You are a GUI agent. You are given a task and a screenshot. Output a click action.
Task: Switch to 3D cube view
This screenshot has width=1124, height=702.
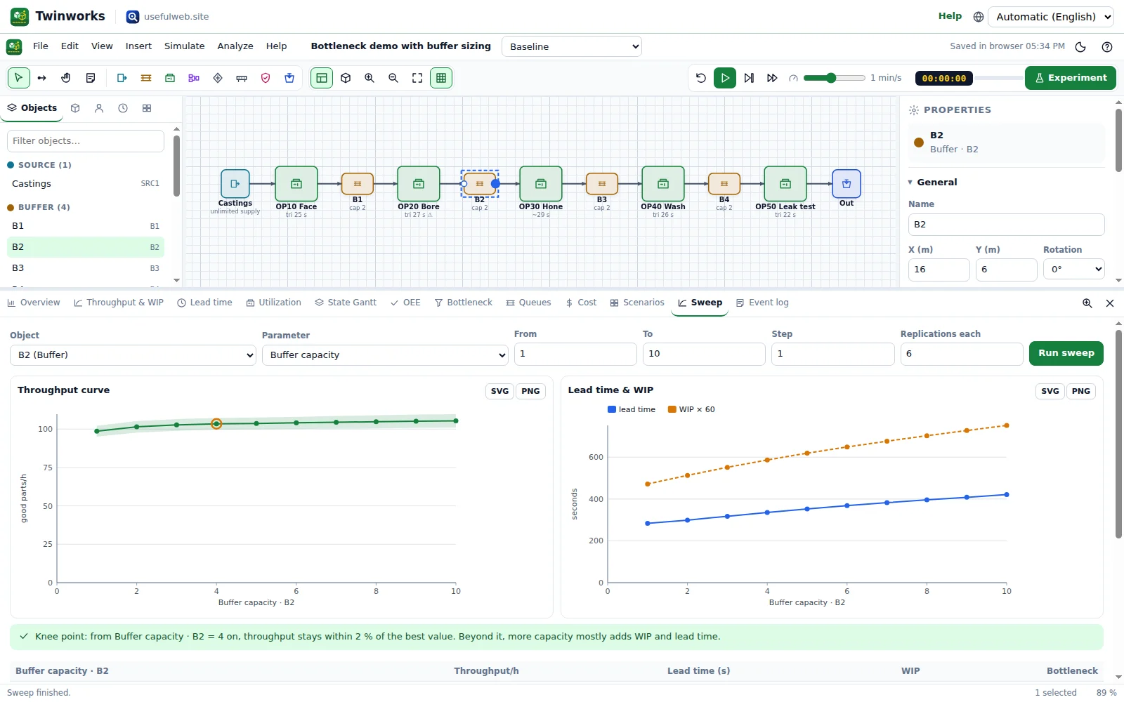coord(346,78)
